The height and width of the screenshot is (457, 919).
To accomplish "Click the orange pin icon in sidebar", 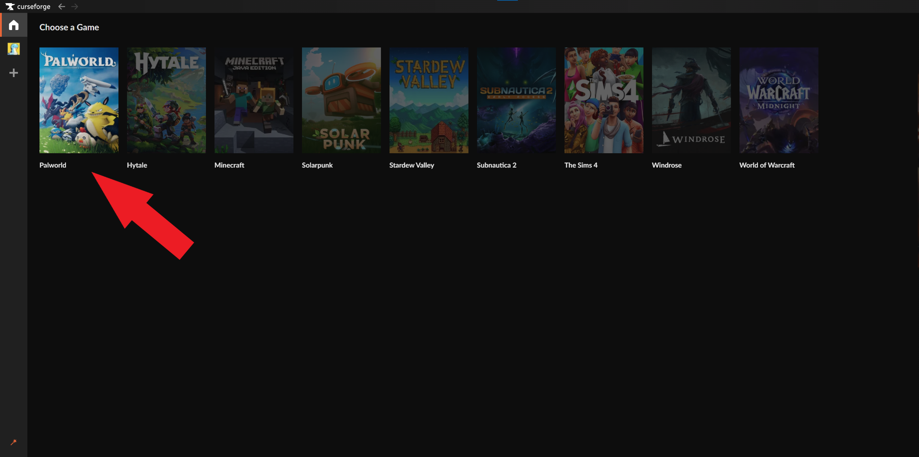I will [13, 442].
